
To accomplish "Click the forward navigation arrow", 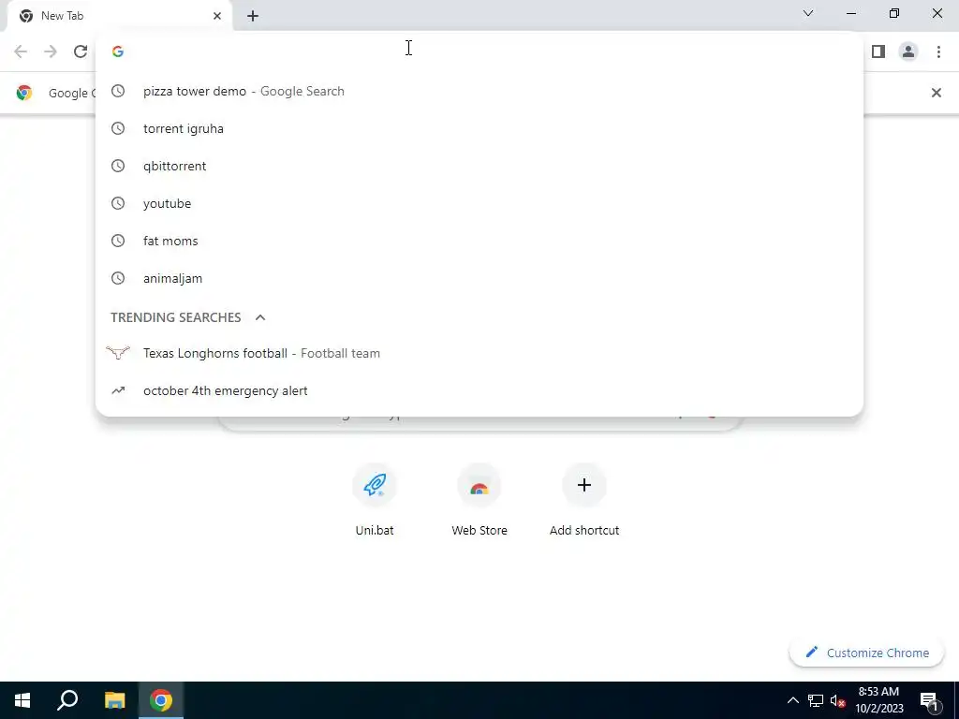I will tap(51, 51).
